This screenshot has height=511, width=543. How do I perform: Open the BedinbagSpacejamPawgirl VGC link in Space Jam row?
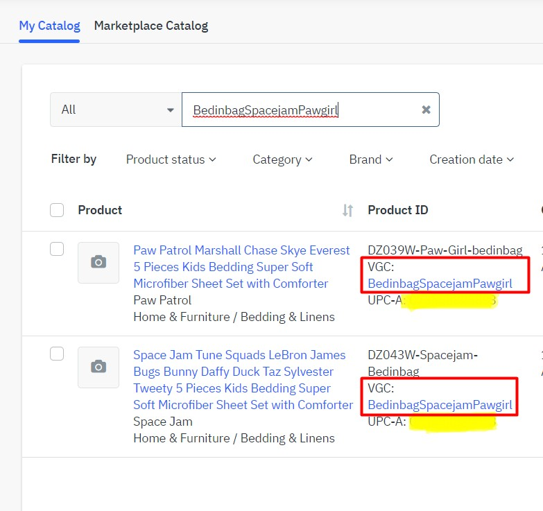[440, 405]
